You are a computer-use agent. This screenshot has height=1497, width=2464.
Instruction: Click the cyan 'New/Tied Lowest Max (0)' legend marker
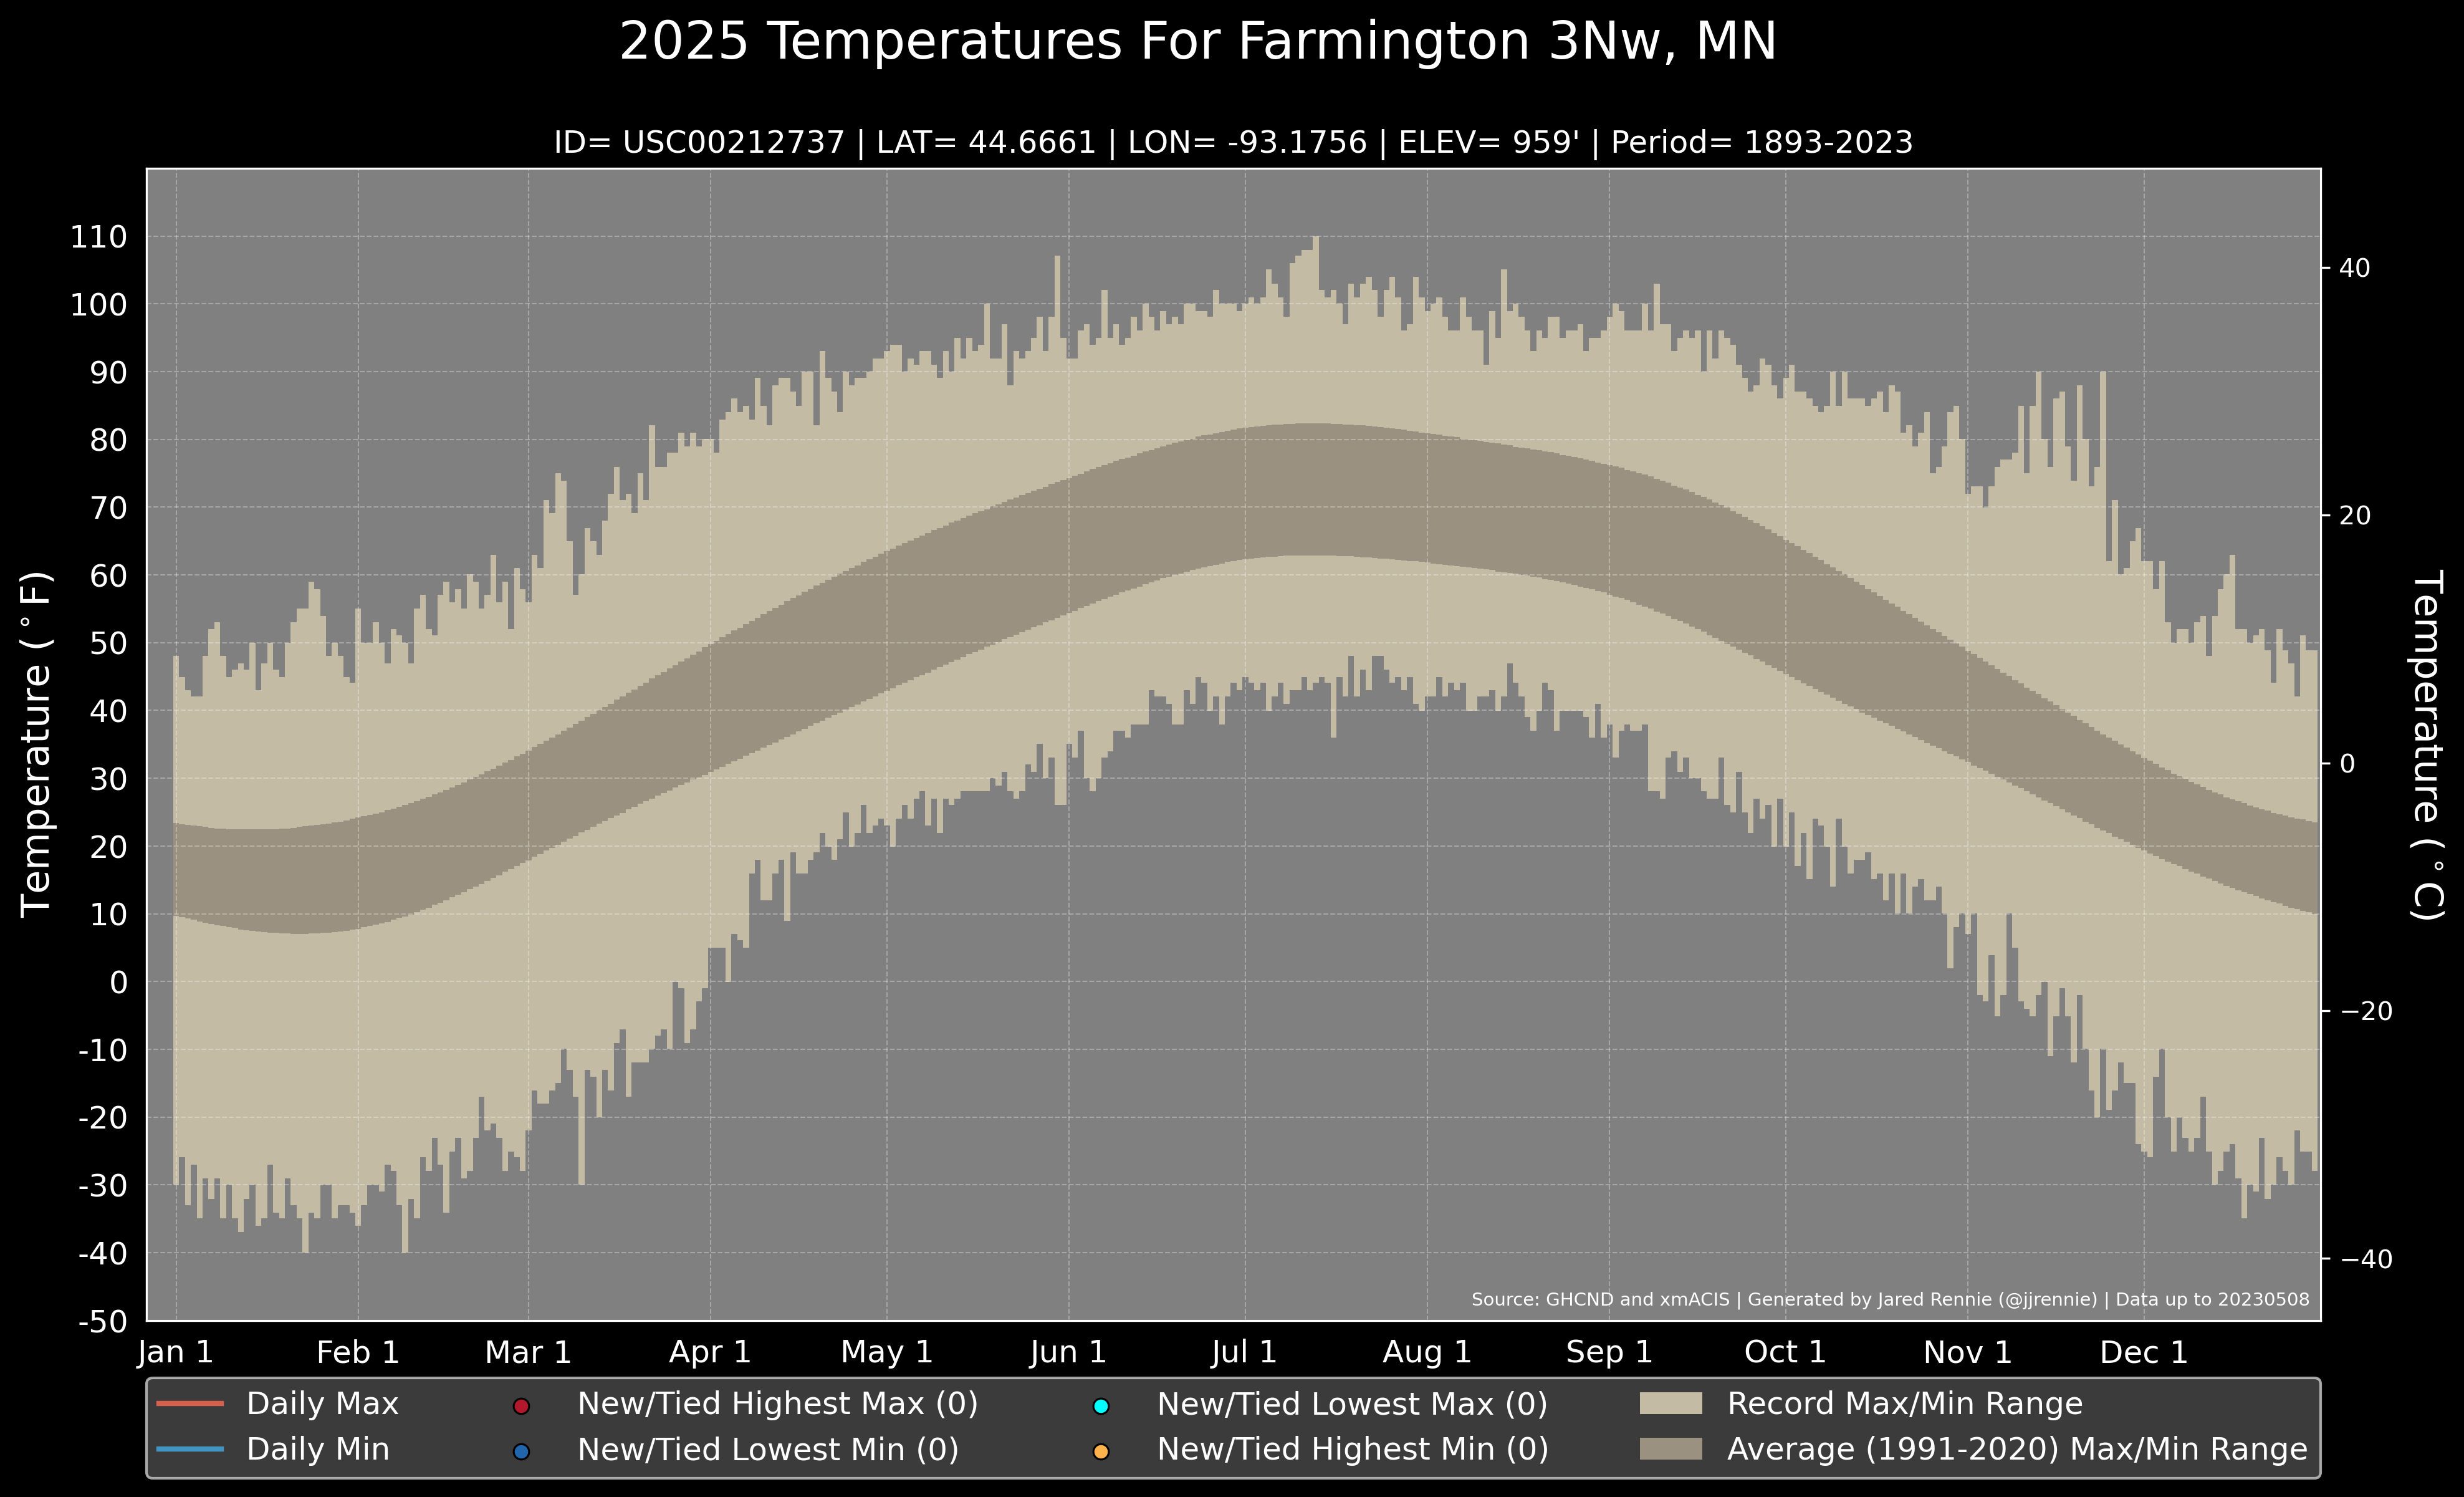pos(1101,1406)
